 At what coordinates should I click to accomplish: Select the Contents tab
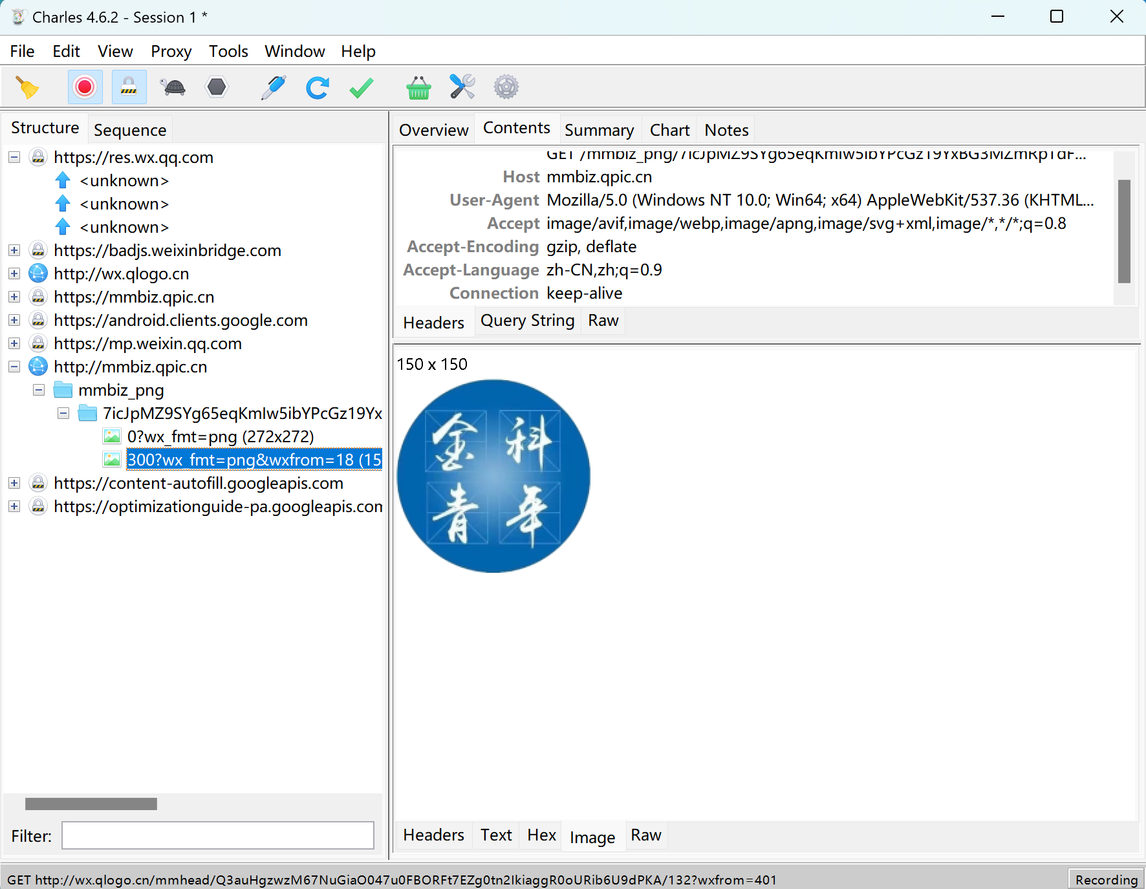[516, 128]
